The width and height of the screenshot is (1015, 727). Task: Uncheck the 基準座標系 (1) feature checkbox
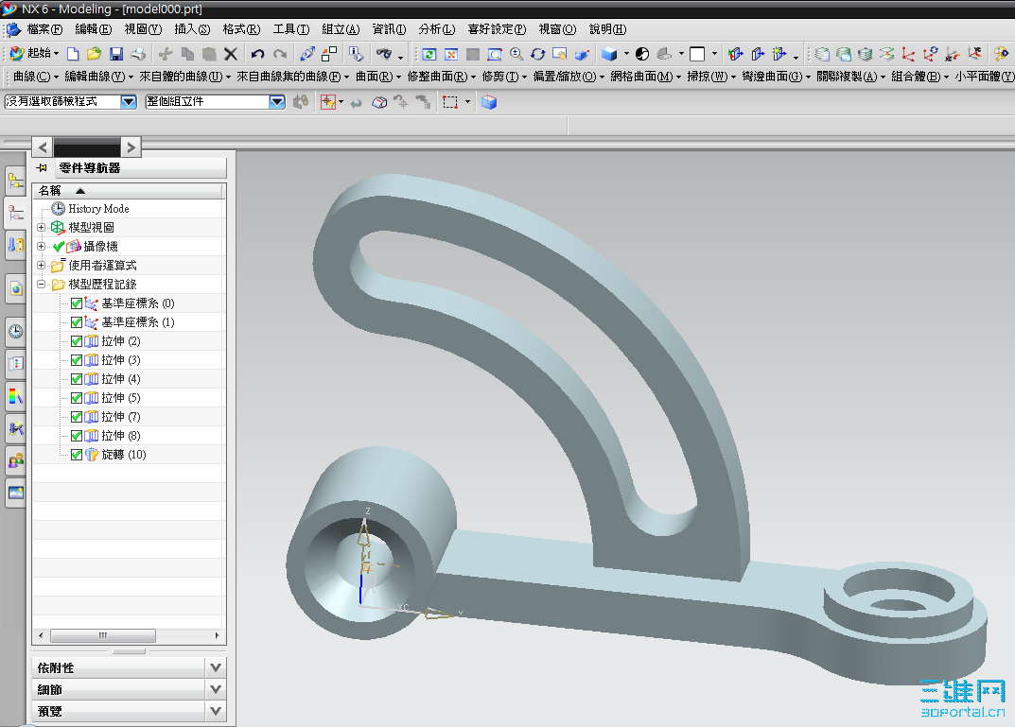(x=77, y=322)
